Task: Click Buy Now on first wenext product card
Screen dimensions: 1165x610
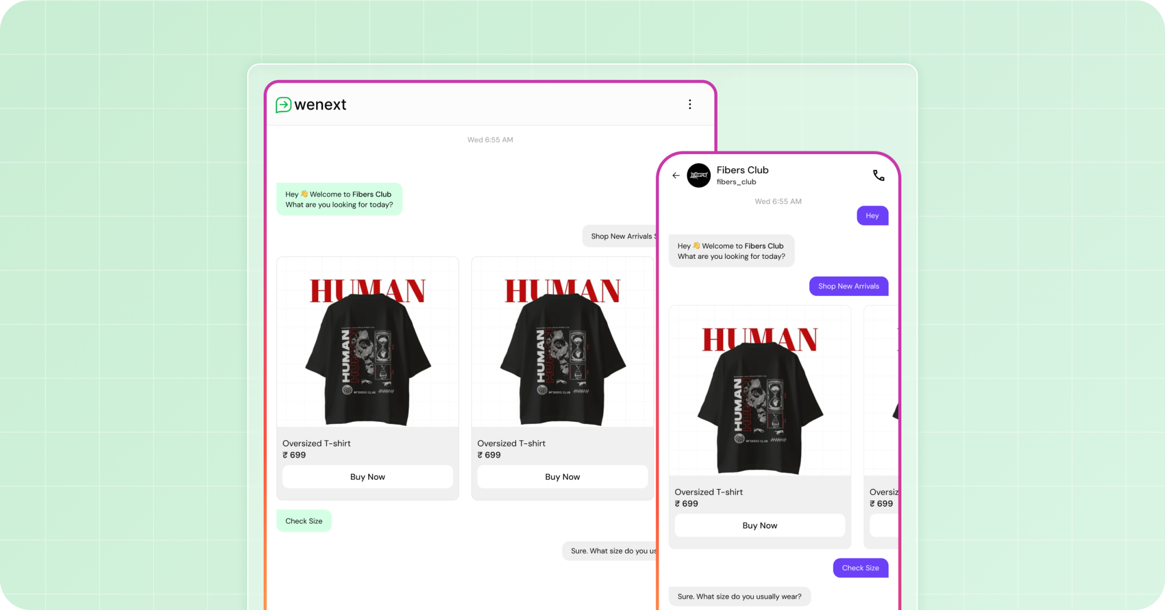Action: click(x=367, y=477)
